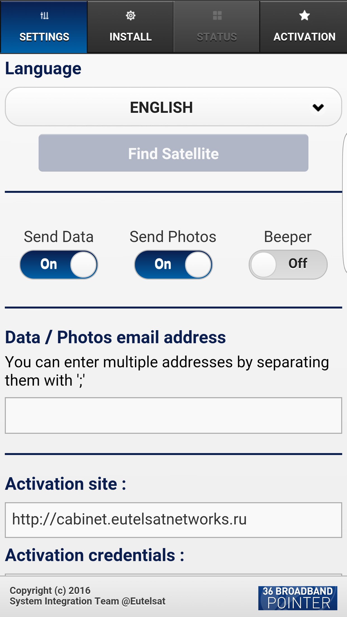Disable the Send Photos toggle

(173, 264)
